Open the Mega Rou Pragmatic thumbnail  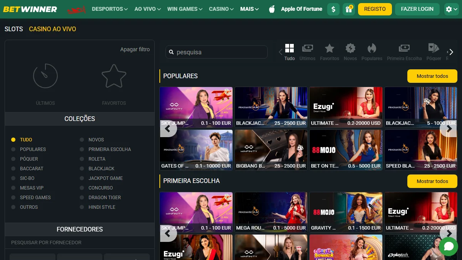point(271,213)
